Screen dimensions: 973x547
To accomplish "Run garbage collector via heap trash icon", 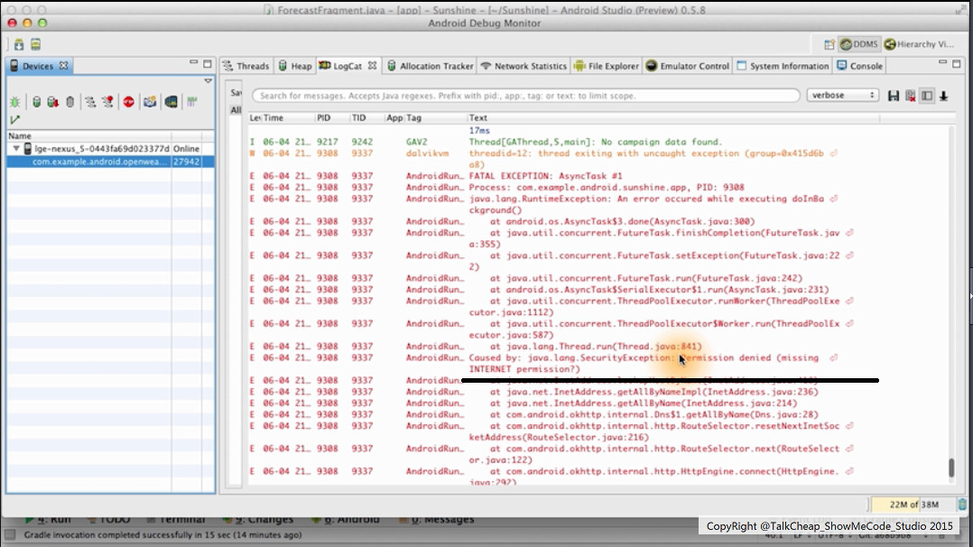I will click(x=962, y=505).
